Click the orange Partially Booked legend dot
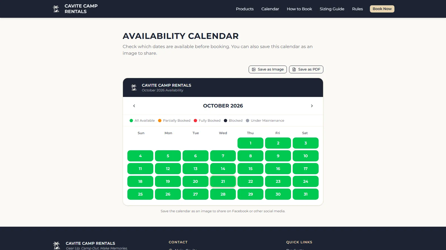The image size is (446, 250). point(160,121)
